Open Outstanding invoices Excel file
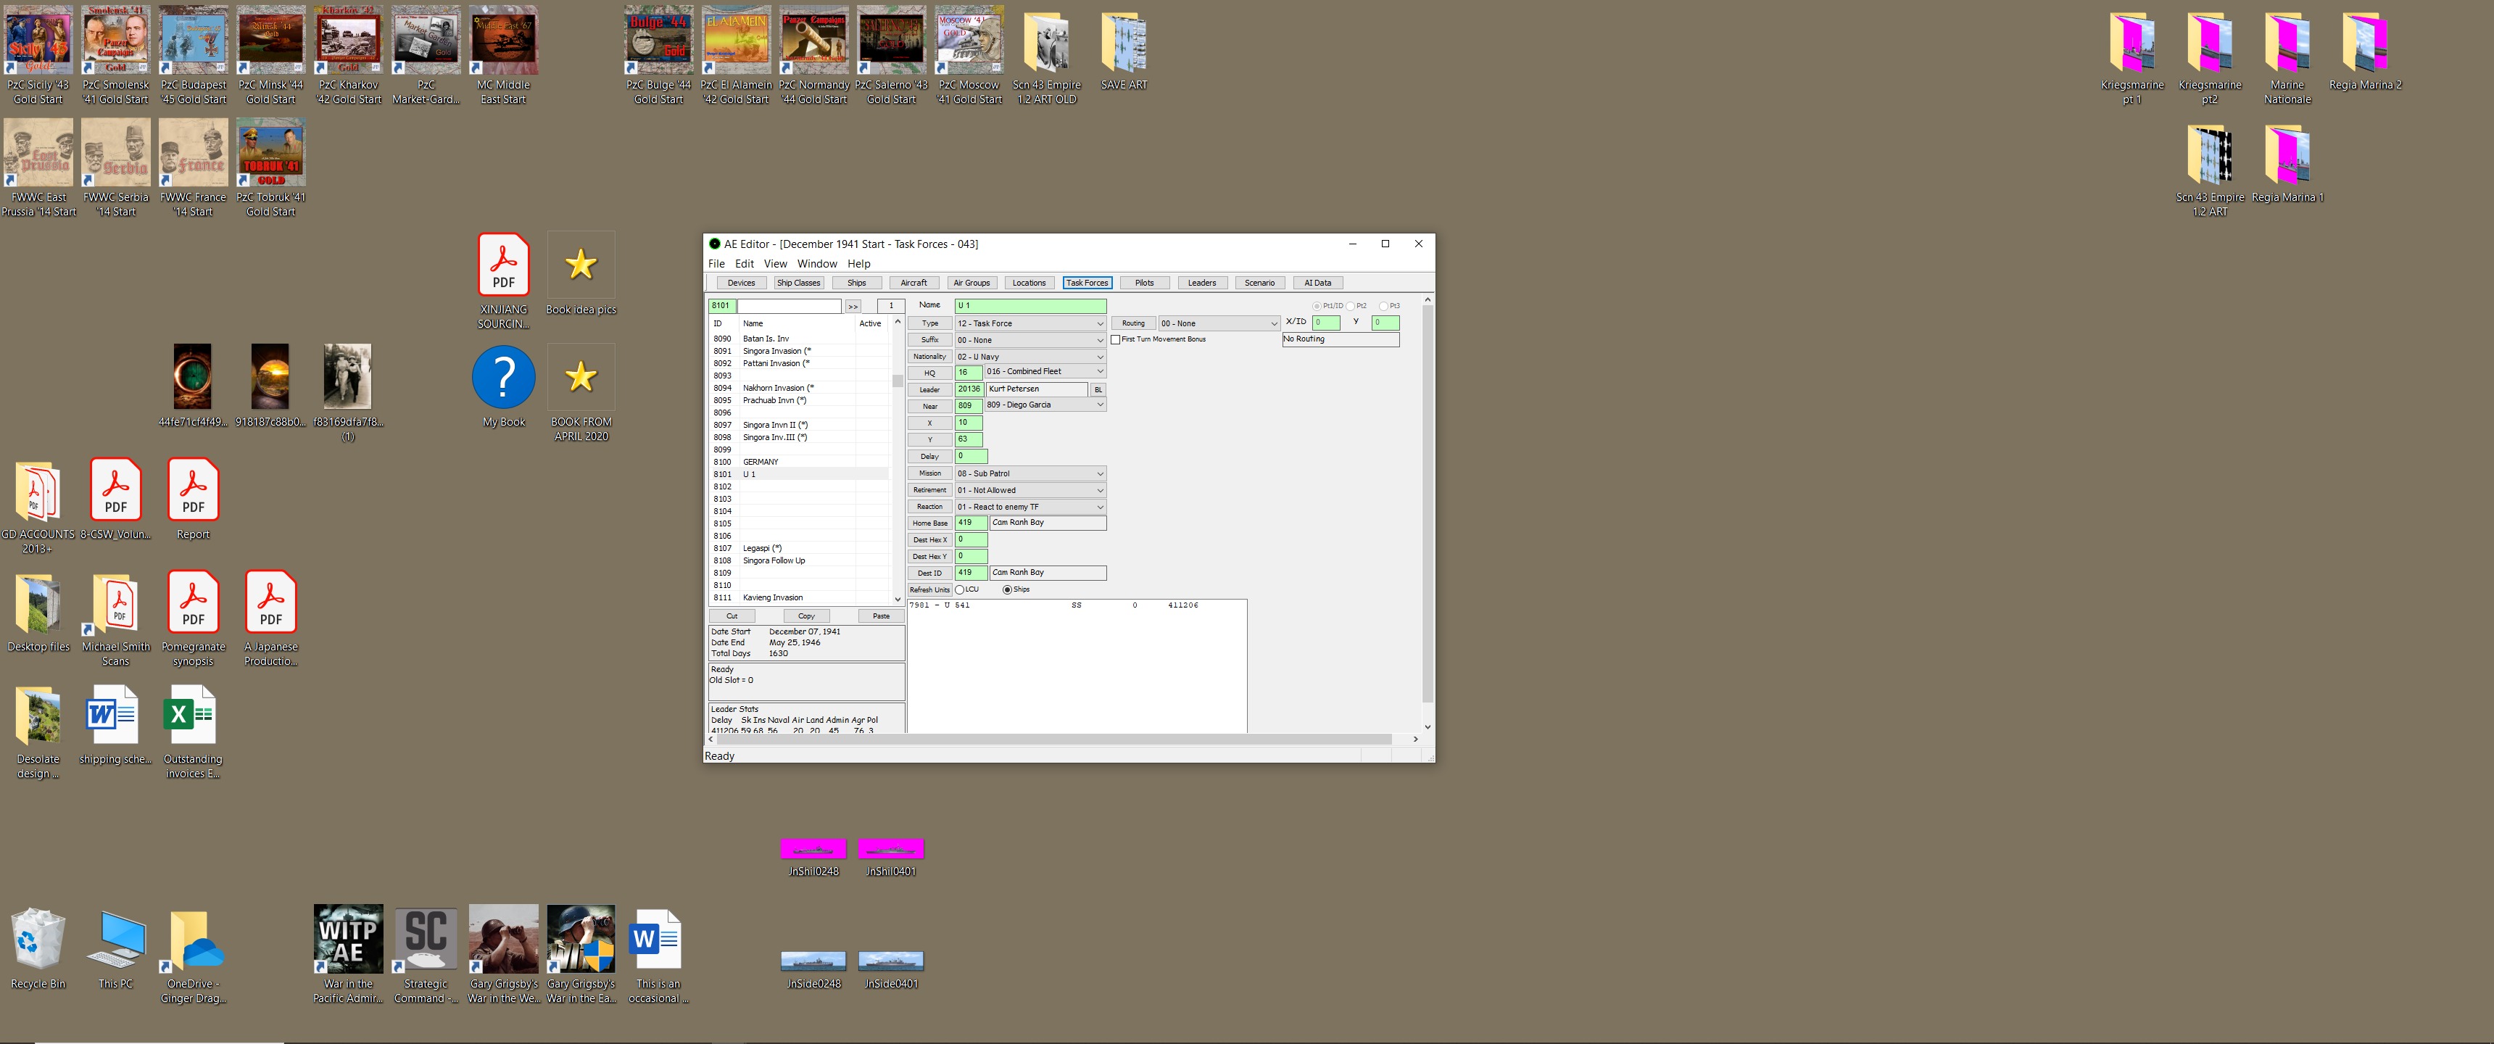The image size is (2494, 1044). click(193, 730)
